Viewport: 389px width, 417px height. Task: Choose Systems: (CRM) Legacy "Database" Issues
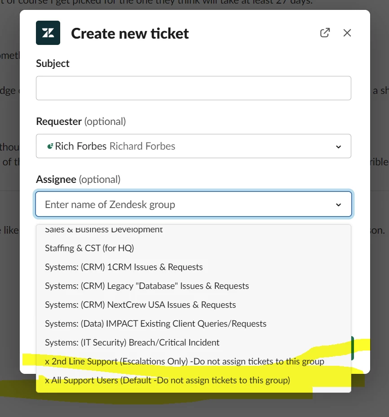(x=194, y=286)
